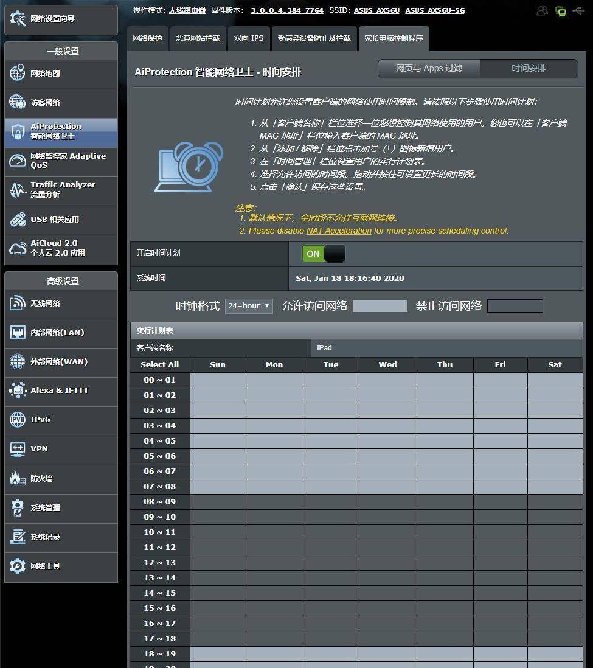The image size is (593, 668).
Task: Switch to the 网络保护 tab
Action: [x=148, y=38]
